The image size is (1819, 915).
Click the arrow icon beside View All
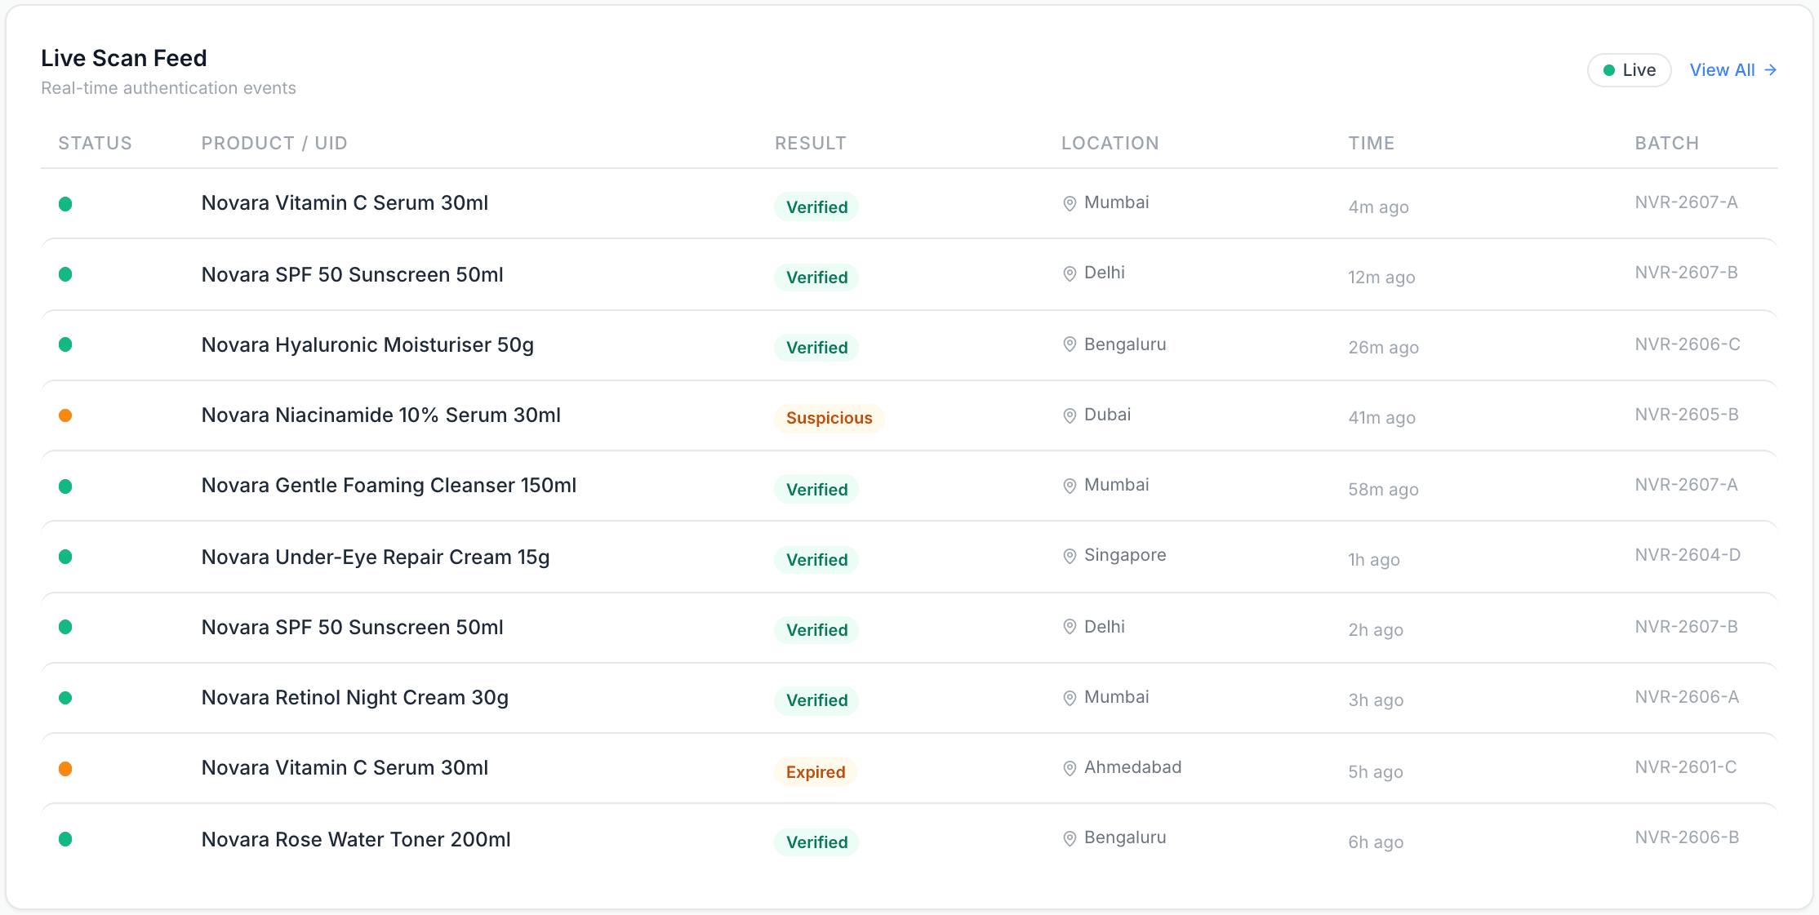[x=1770, y=70]
